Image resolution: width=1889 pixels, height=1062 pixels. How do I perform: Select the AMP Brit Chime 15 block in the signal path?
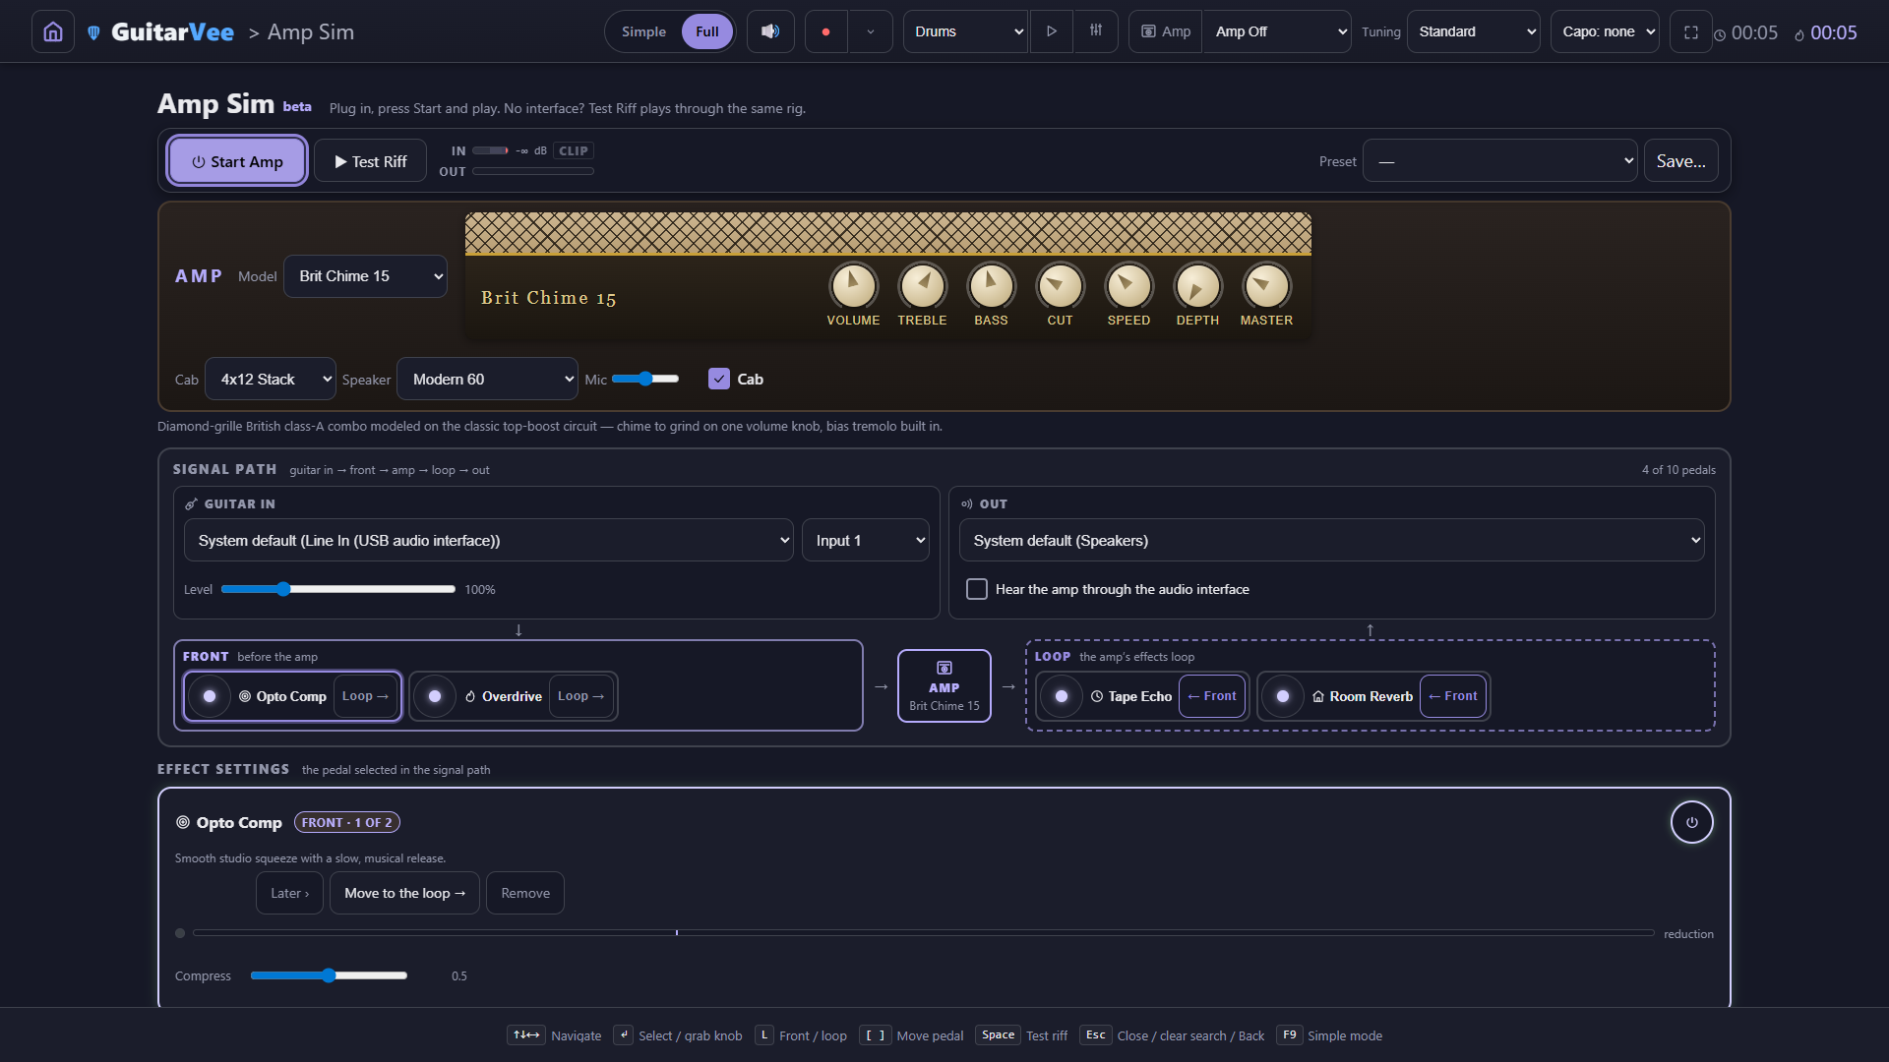click(x=944, y=686)
